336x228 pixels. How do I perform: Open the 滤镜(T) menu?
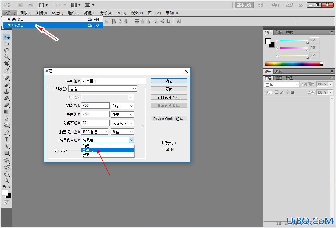90,13
